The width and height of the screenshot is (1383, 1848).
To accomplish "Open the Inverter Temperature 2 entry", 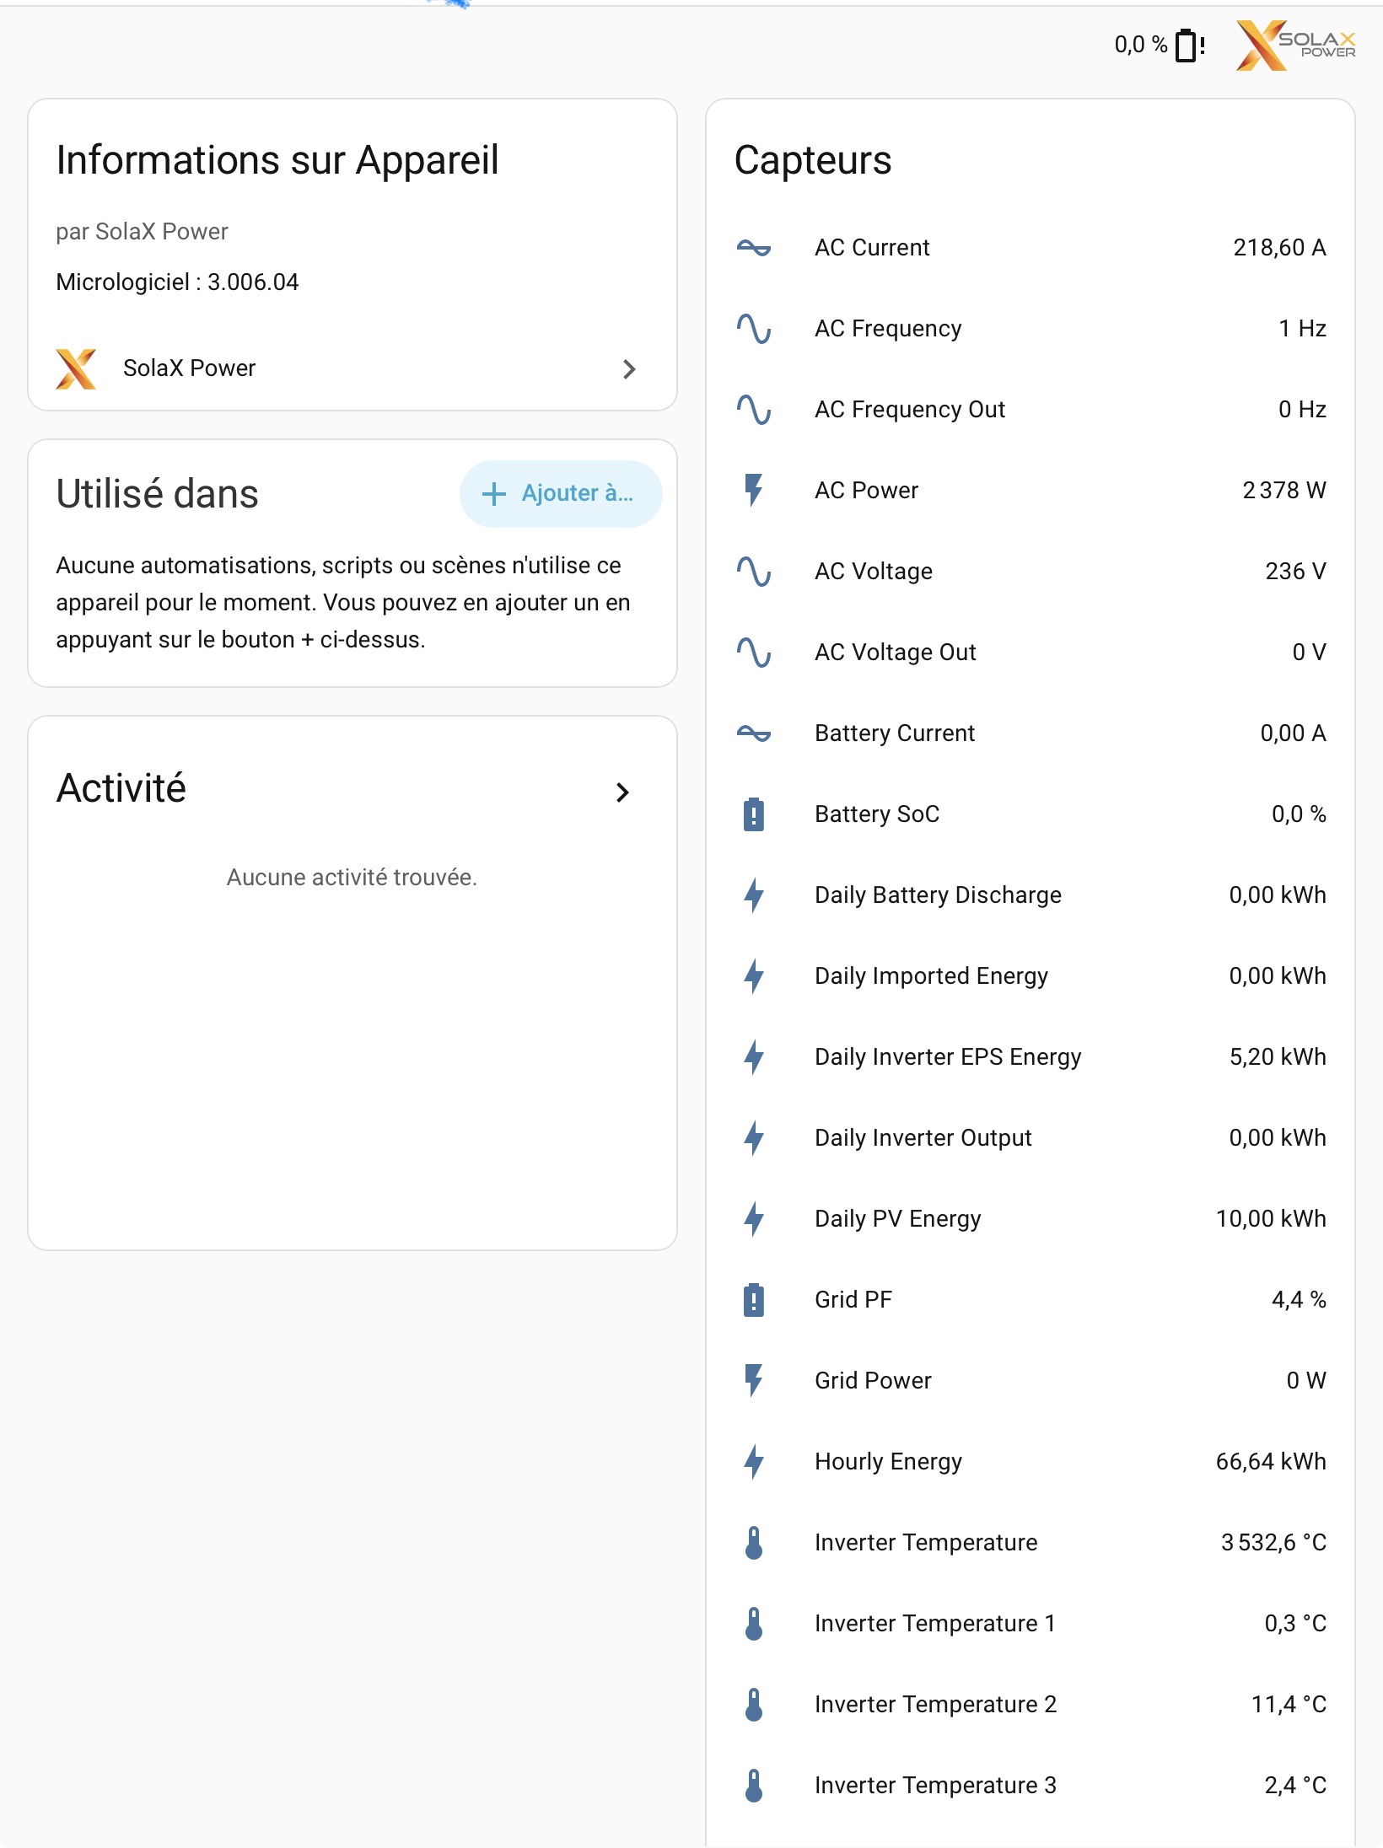I will click(1031, 1705).
